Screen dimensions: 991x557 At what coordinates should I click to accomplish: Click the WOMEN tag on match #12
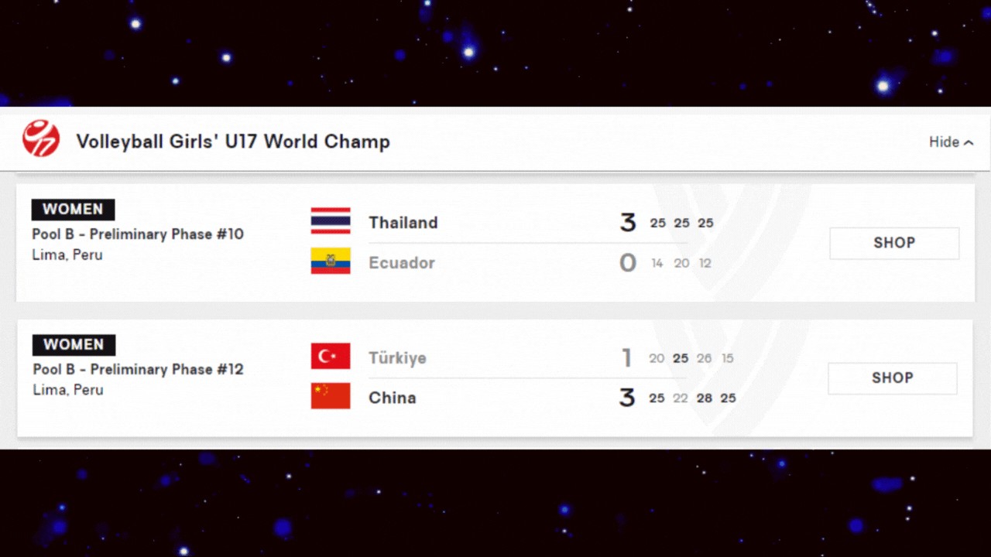click(74, 345)
